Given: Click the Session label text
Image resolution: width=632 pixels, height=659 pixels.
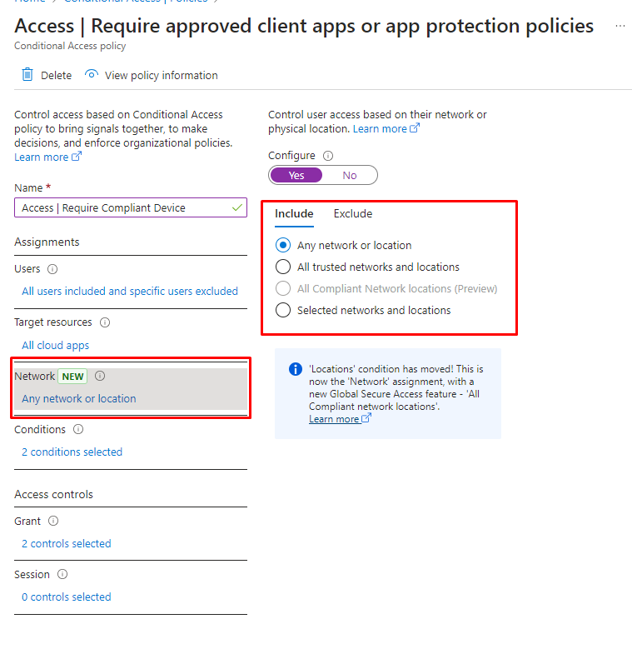Looking at the screenshot, I should click(32, 575).
